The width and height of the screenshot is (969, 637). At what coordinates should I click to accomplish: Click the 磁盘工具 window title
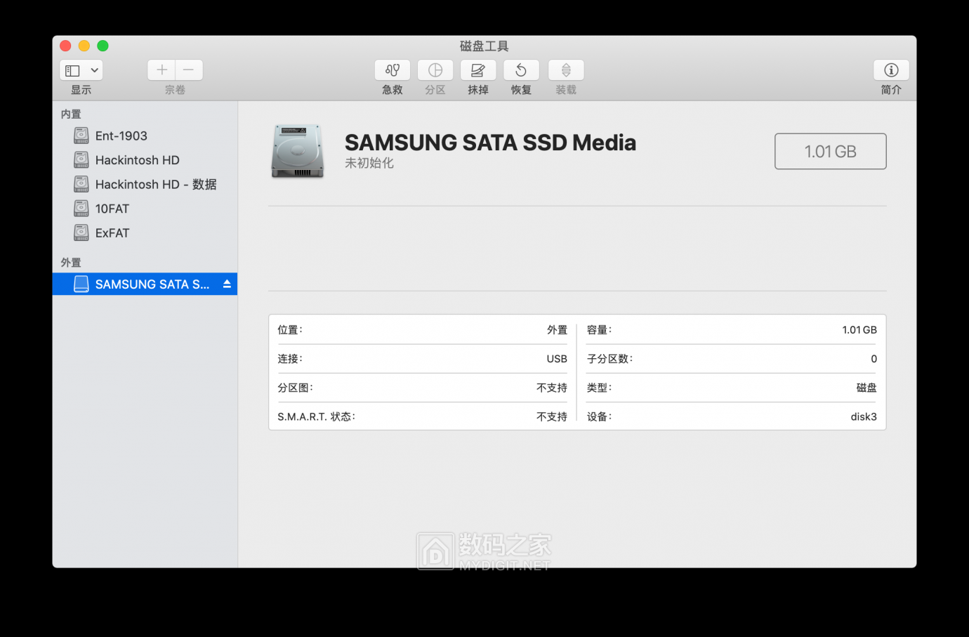[x=485, y=46]
